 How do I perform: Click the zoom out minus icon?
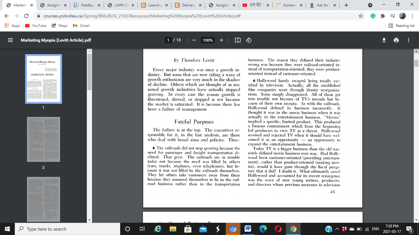tap(194, 40)
